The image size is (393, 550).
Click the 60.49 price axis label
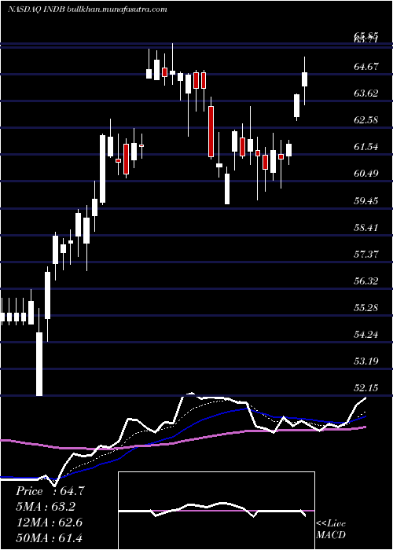click(x=366, y=173)
